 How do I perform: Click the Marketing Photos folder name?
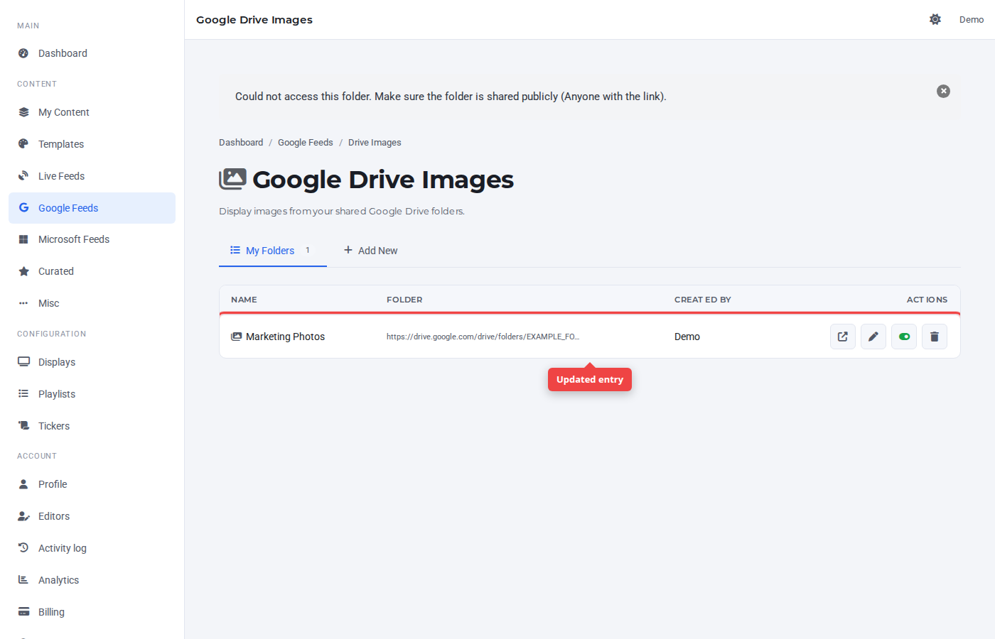point(285,337)
